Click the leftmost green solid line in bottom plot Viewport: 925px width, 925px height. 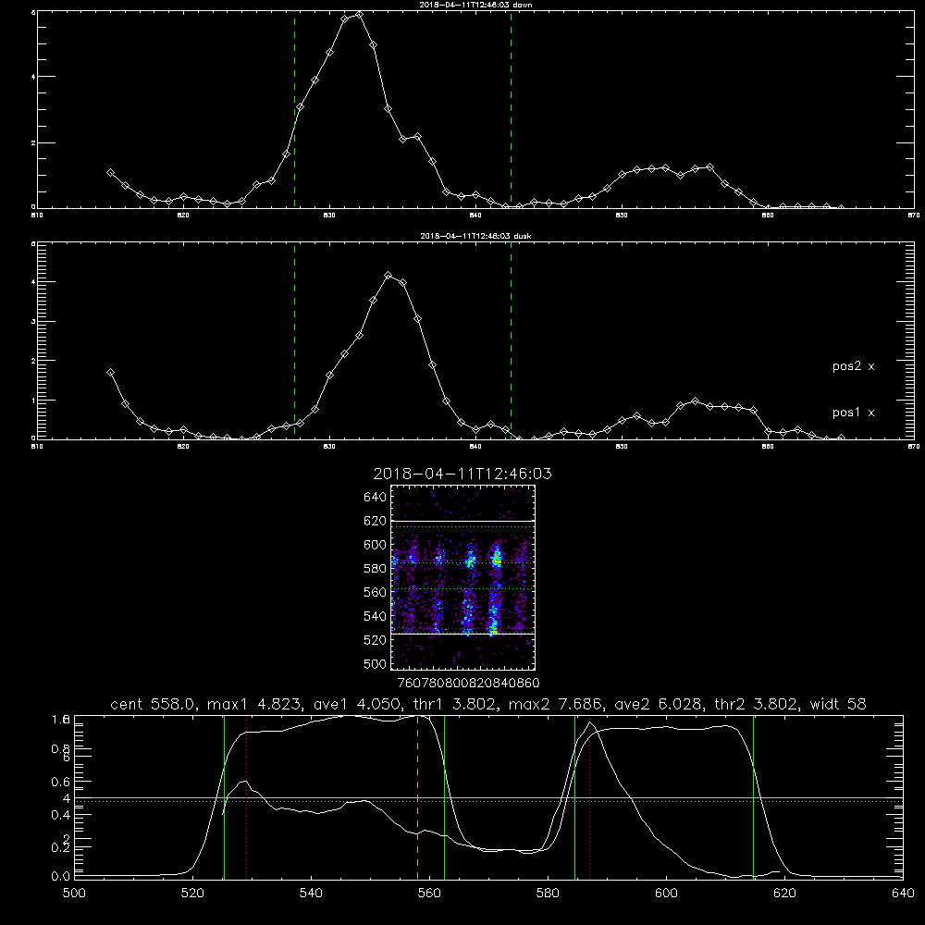pos(224,797)
